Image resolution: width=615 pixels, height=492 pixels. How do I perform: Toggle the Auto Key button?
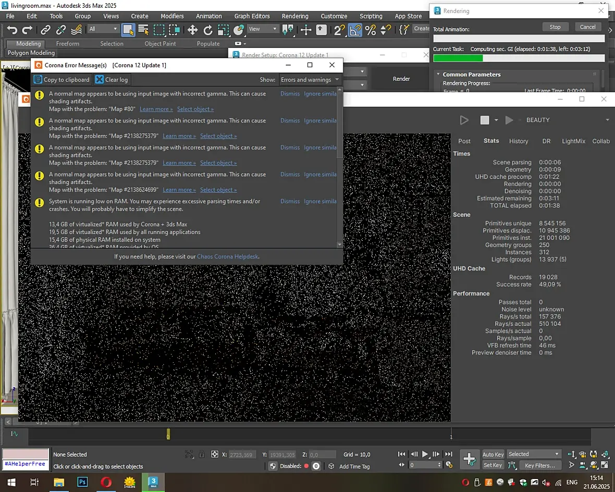click(493, 454)
